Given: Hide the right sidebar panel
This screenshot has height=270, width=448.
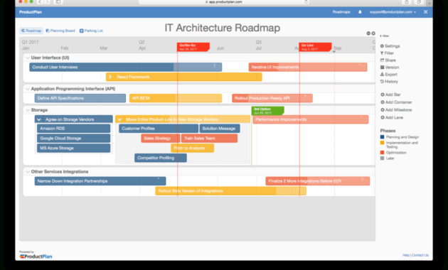Looking at the screenshot, I should [384, 36].
